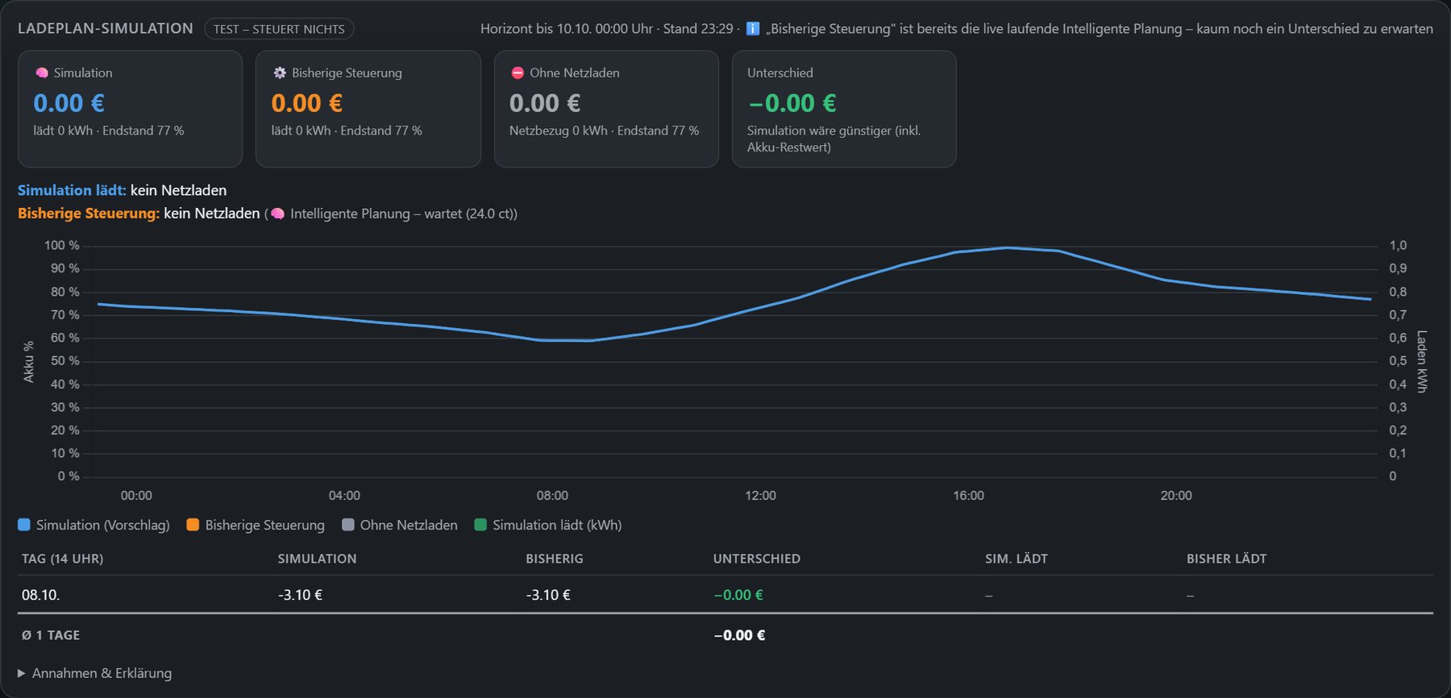Click the brain icon before Intelligente Planung
The width and height of the screenshot is (1451, 698).
(x=278, y=214)
